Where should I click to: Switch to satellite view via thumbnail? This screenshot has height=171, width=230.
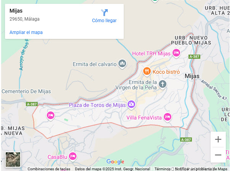(13, 160)
